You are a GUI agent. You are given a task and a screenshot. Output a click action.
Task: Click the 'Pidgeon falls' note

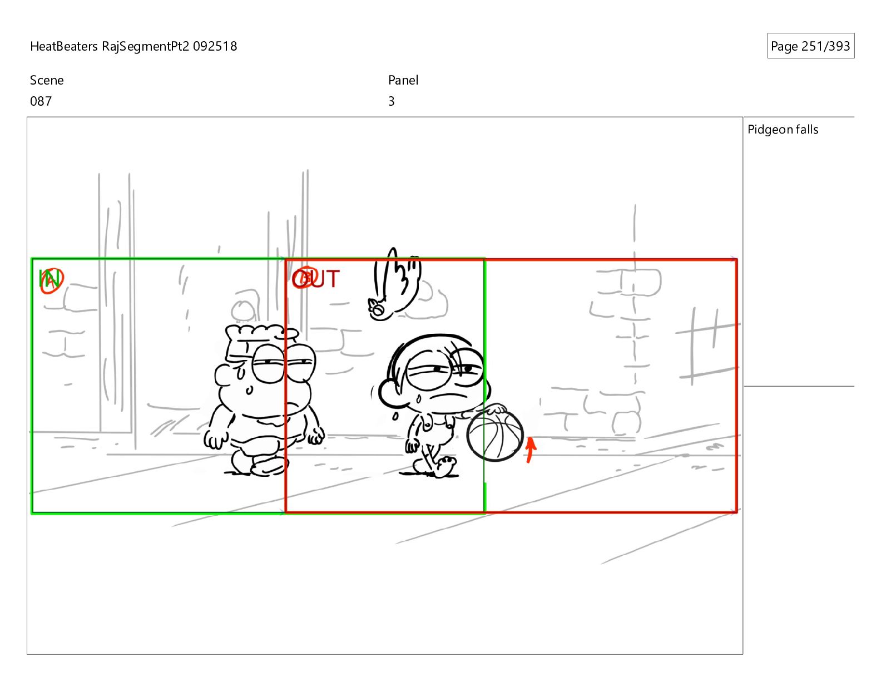[783, 130]
